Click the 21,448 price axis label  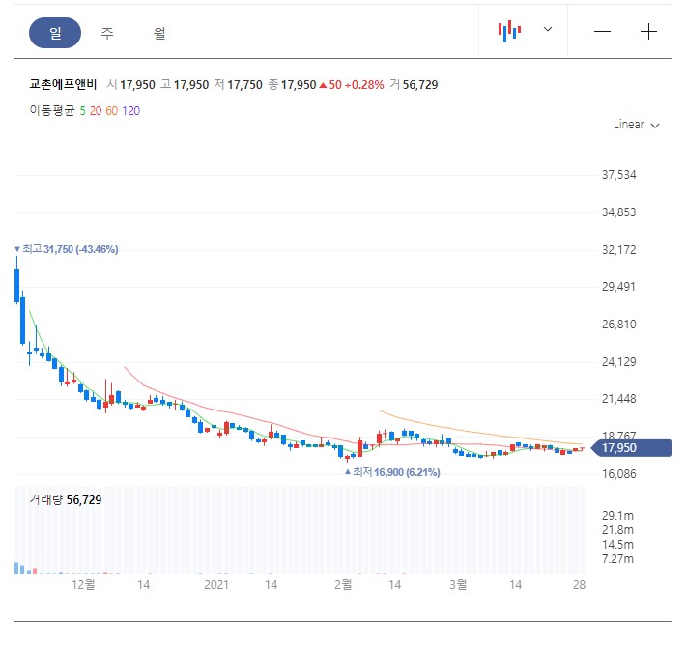tap(618, 399)
